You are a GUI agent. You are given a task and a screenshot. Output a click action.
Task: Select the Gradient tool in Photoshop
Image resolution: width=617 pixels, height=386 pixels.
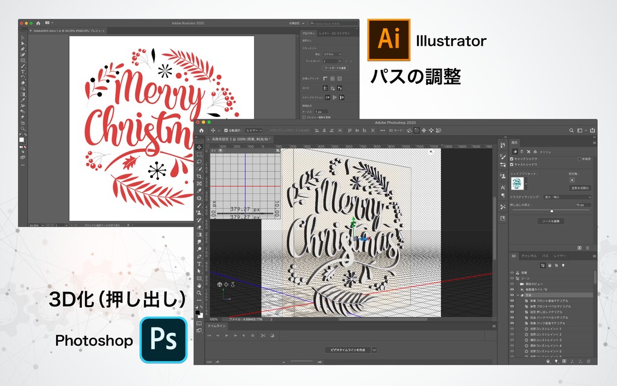(199, 235)
